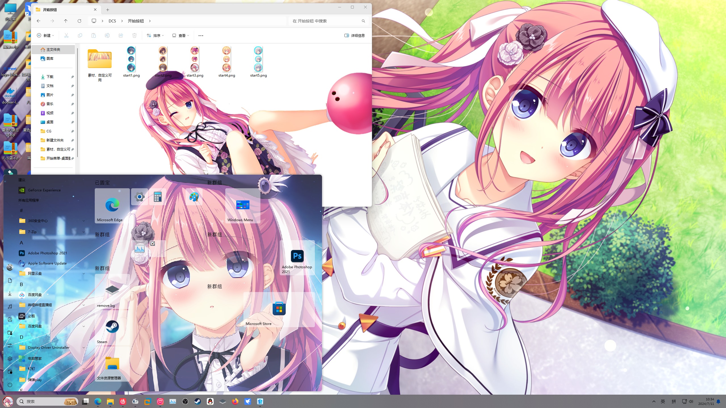Click the OBS Studio taskbar icon
The width and height of the screenshot is (726, 408).
(185, 401)
